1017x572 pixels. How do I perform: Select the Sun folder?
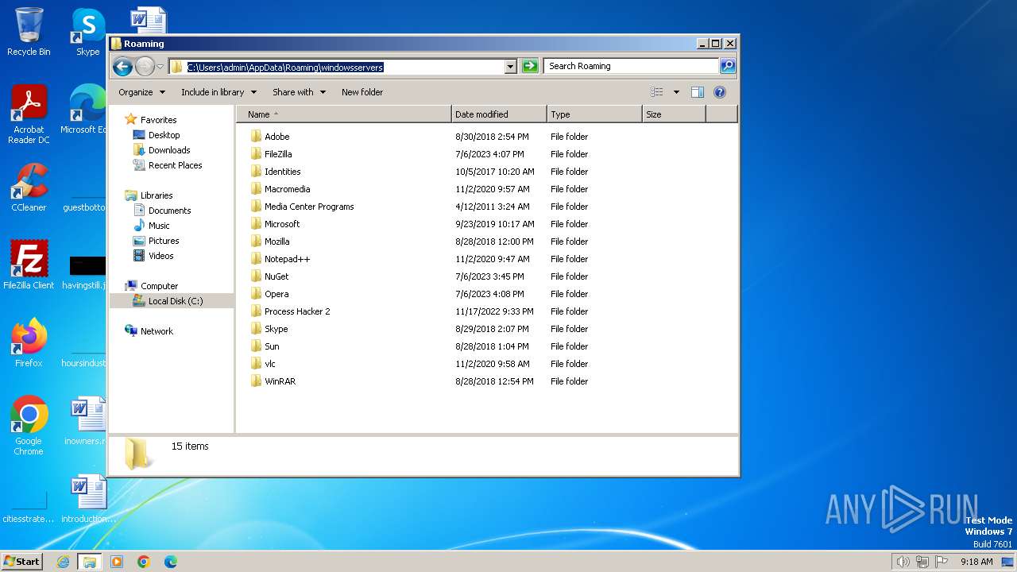tap(272, 346)
